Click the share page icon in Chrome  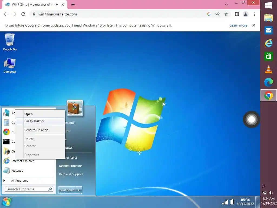(x=217, y=14)
